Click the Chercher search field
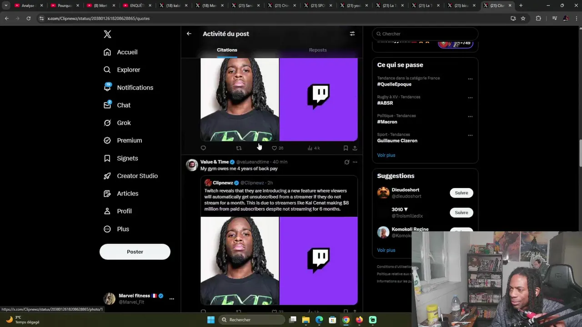This screenshot has width=582, height=327. point(425,34)
